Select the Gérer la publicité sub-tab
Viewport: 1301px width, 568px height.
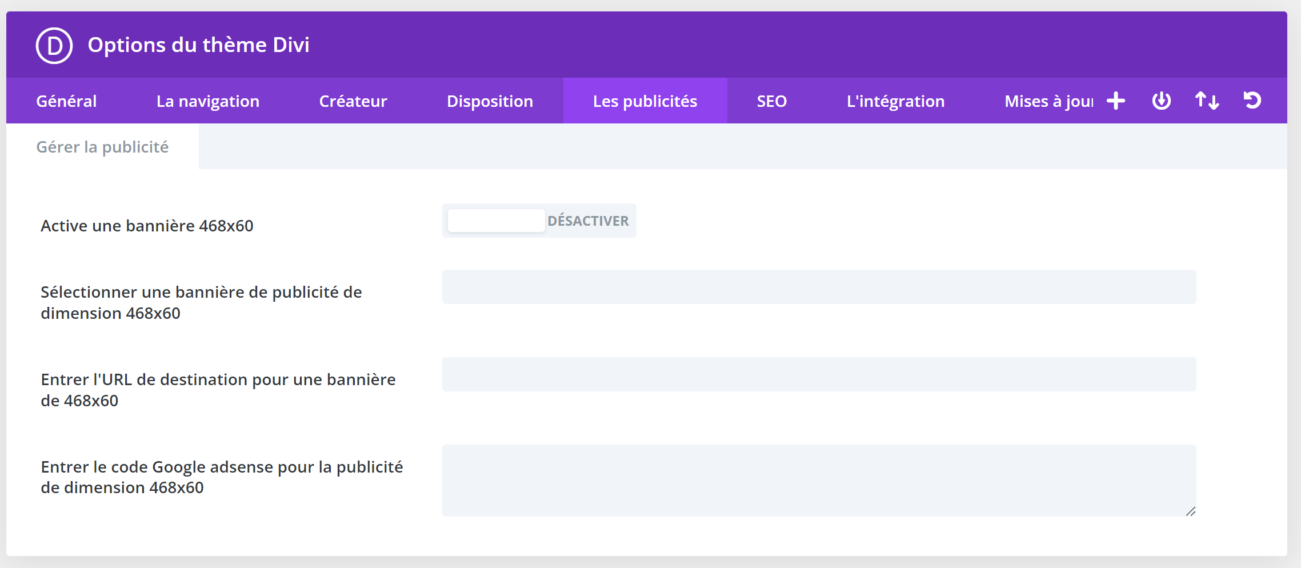[x=103, y=147]
